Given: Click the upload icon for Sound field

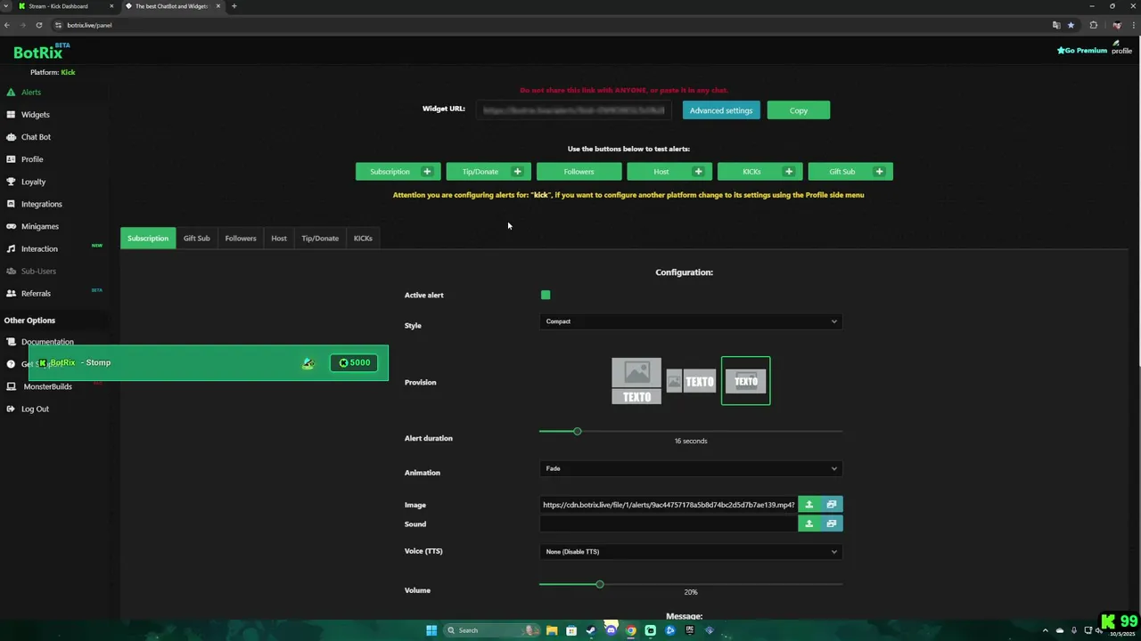Looking at the screenshot, I should pyautogui.click(x=809, y=523).
